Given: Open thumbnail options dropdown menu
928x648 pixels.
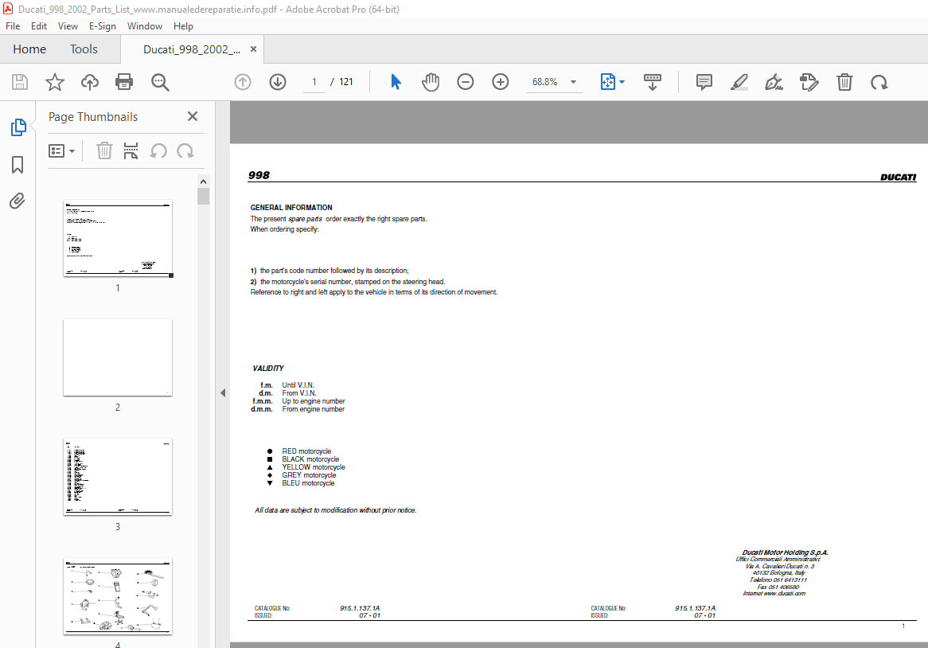Looking at the screenshot, I should coord(62,150).
